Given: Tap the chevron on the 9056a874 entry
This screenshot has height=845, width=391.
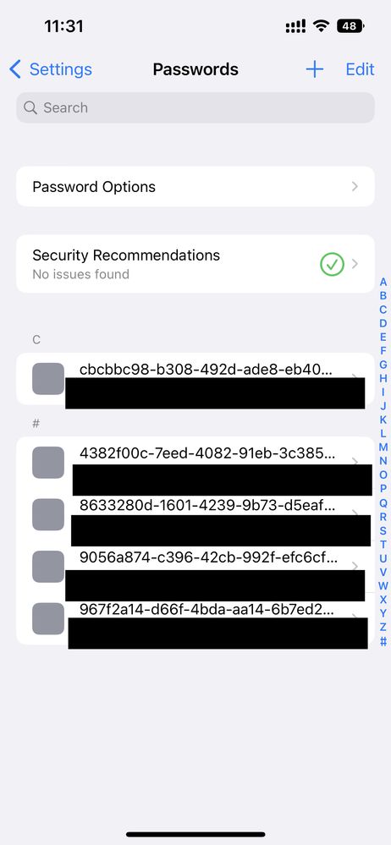Looking at the screenshot, I should click(355, 565).
